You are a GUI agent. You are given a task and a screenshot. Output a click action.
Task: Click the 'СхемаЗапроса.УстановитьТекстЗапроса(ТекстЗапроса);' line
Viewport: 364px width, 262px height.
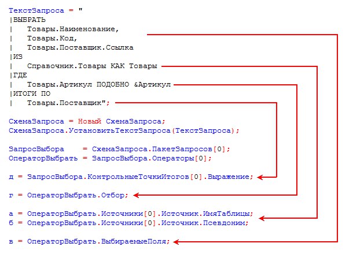(x=124, y=131)
